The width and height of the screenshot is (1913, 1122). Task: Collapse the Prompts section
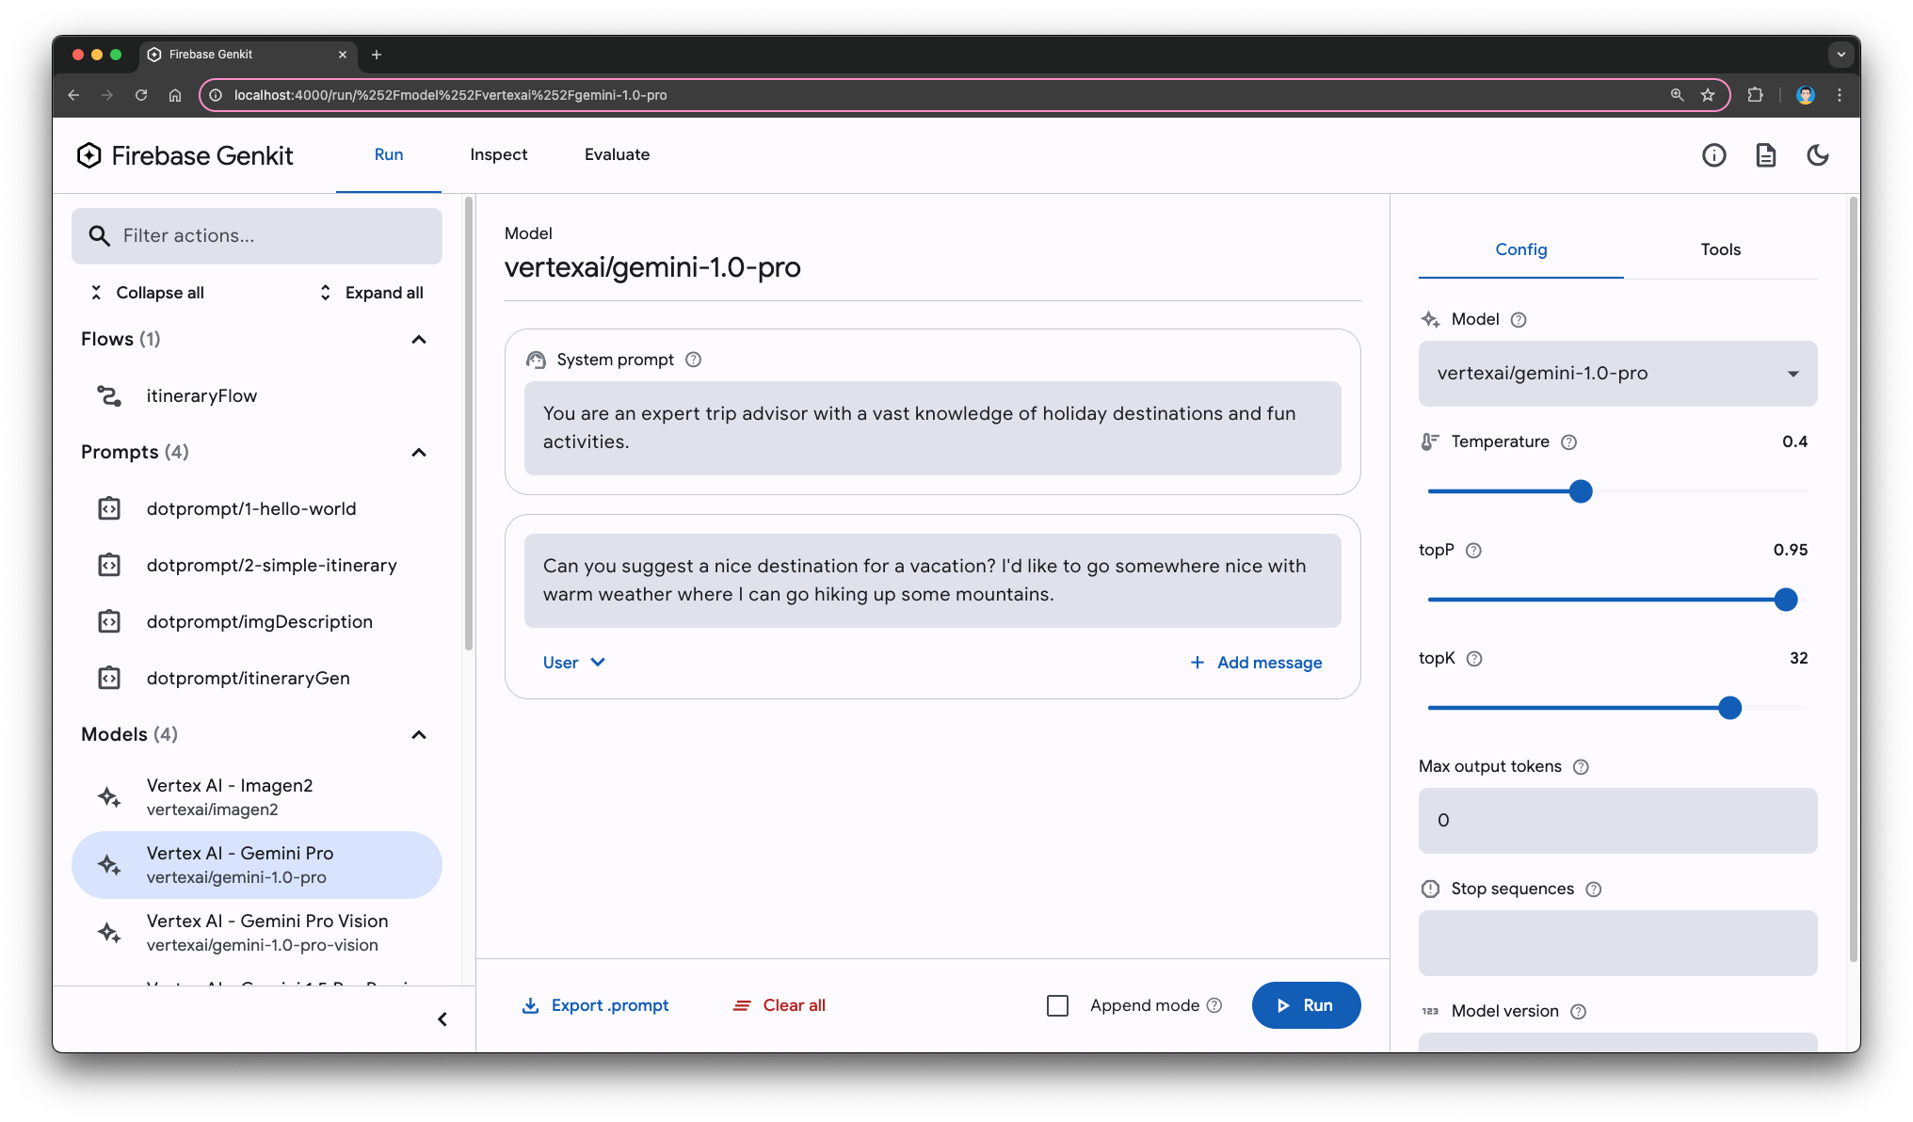[x=418, y=452]
